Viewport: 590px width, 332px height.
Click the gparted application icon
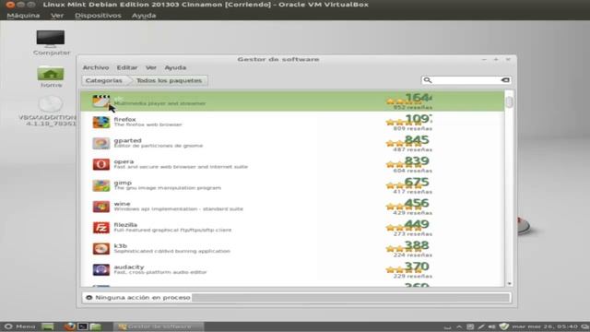tap(100, 143)
